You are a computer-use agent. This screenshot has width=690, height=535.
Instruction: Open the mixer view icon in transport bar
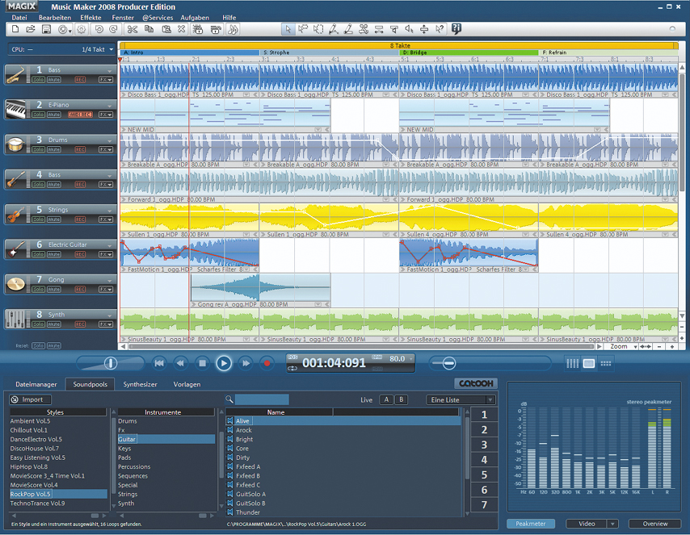pyautogui.click(x=572, y=364)
